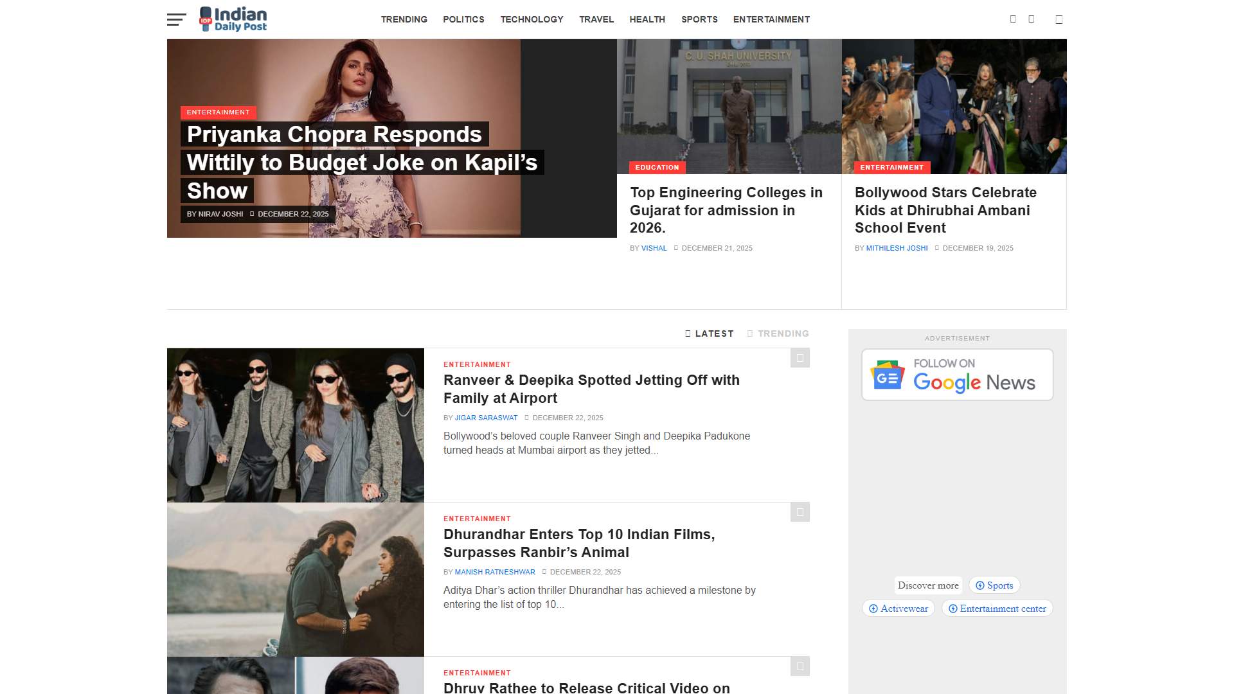The height and width of the screenshot is (694, 1234).
Task: Click the Indian Daily Post logo
Action: pyautogui.click(x=233, y=19)
